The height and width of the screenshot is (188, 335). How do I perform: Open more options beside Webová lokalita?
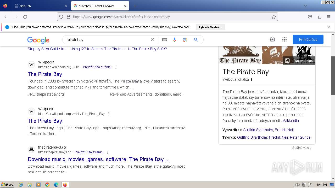pyautogui.click(x=252, y=79)
